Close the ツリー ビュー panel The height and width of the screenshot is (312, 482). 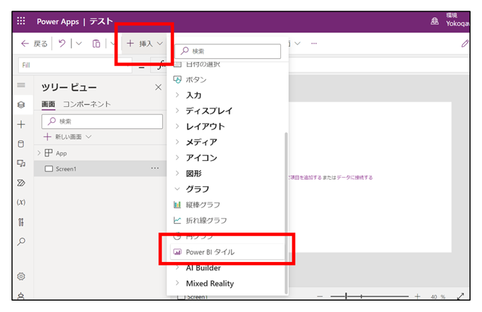[x=158, y=88]
